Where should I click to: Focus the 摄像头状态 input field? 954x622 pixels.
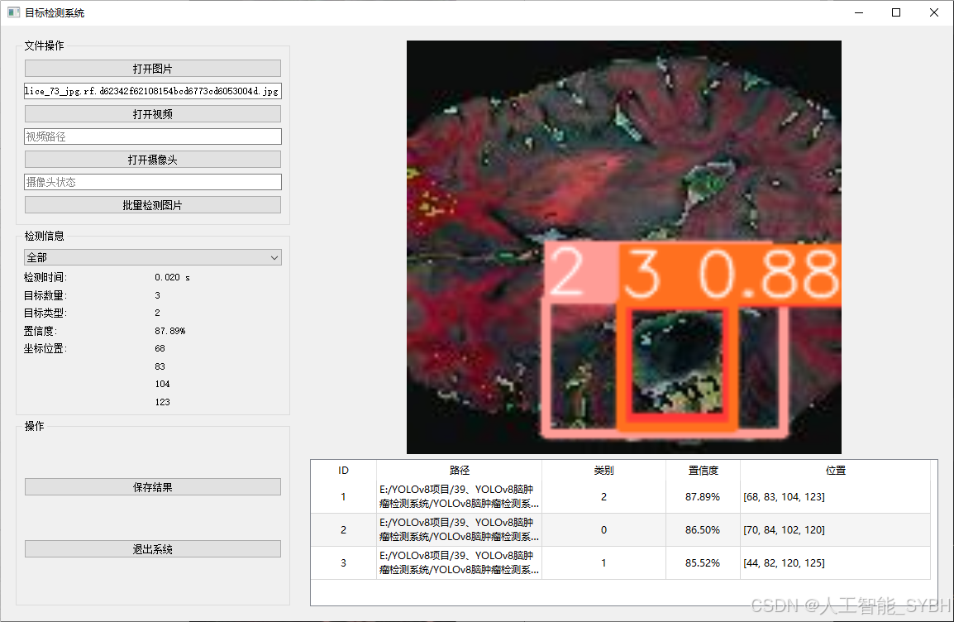point(153,182)
